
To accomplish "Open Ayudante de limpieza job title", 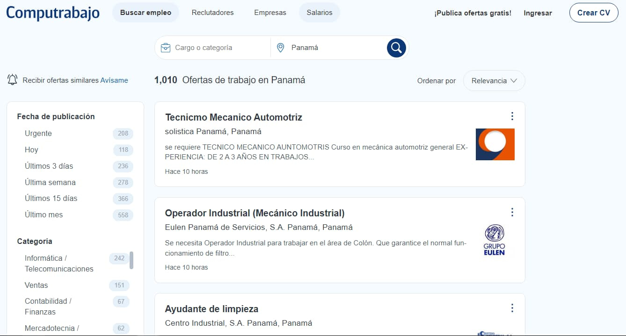I will [x=211, y=309].
